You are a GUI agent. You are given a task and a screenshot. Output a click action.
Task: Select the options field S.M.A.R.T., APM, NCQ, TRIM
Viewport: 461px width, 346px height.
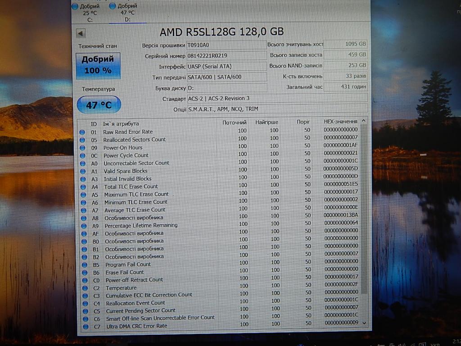point(277,109)
